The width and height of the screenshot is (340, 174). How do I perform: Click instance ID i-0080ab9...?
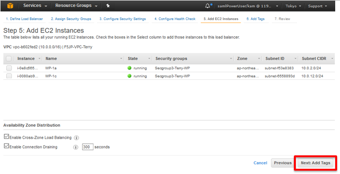(27, 76)
